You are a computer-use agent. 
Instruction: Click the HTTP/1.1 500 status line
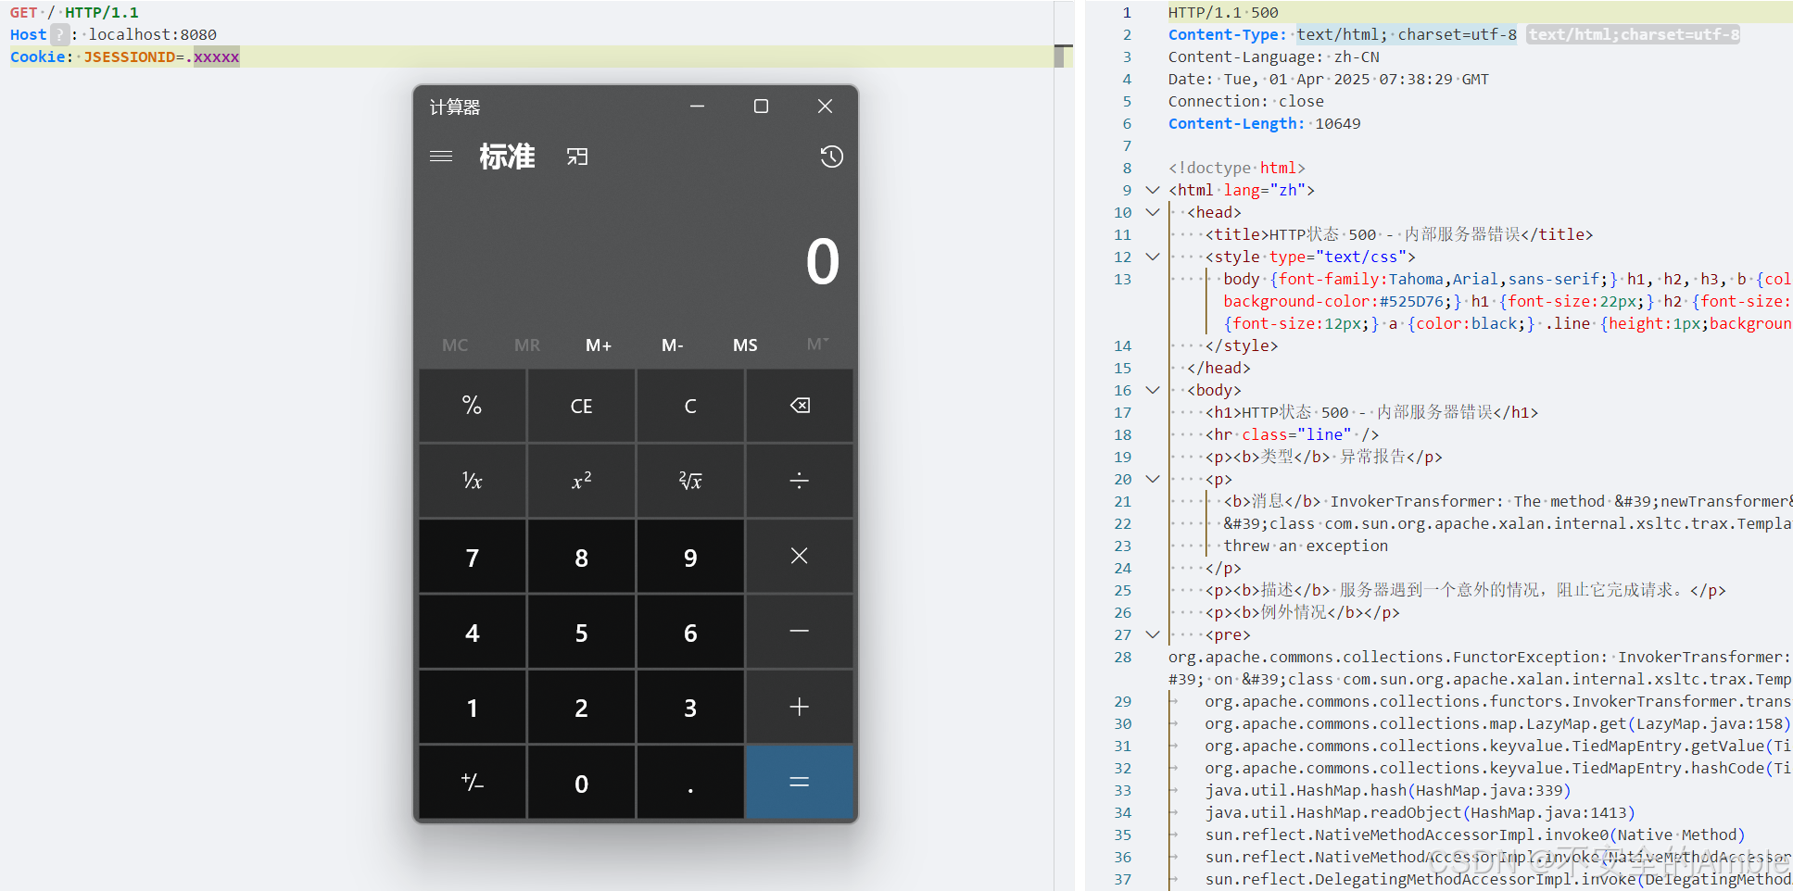(1223, 12)
